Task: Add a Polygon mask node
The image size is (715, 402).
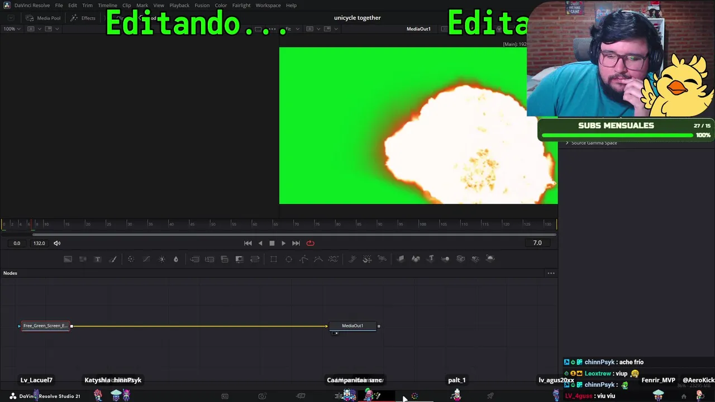Action: point(304,259)
